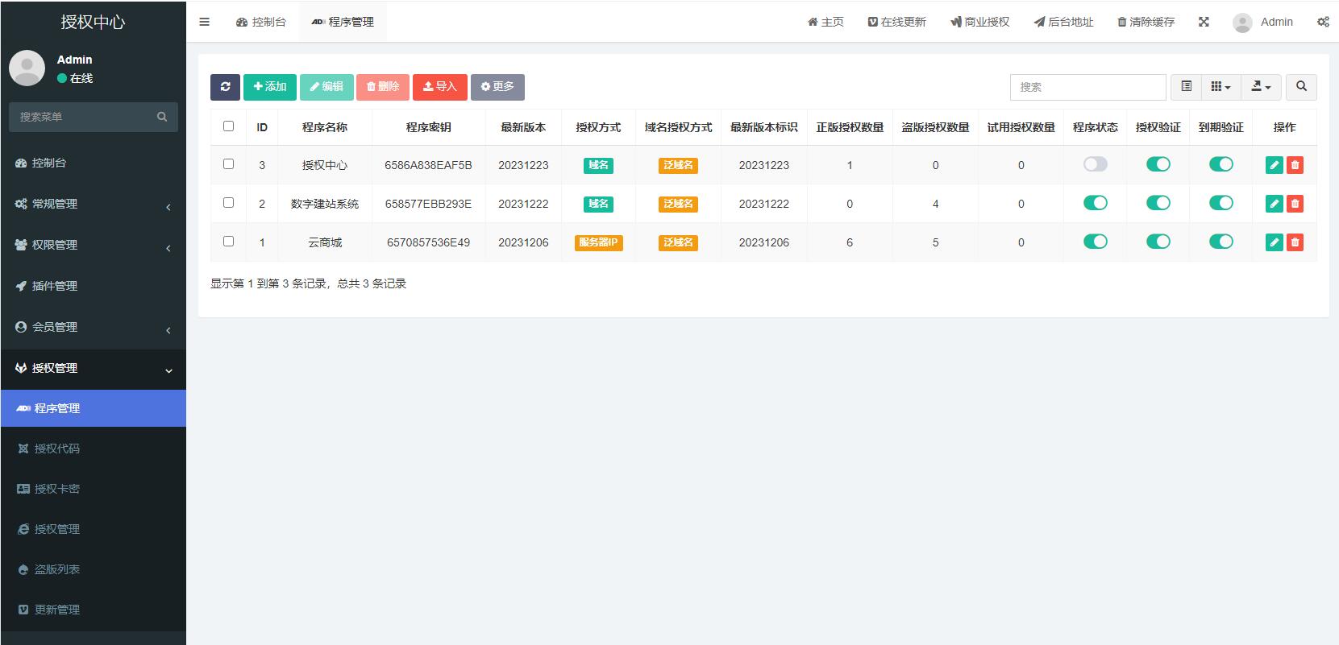Viewport: 1339px width, 645px height.
Task: Click the 搜索 input in the table toolbar
Action: point(1087,87)
